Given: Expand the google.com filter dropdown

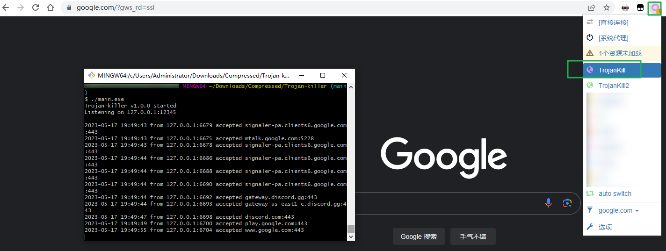Looking at the screenshot, I should [x=622, y=210].
